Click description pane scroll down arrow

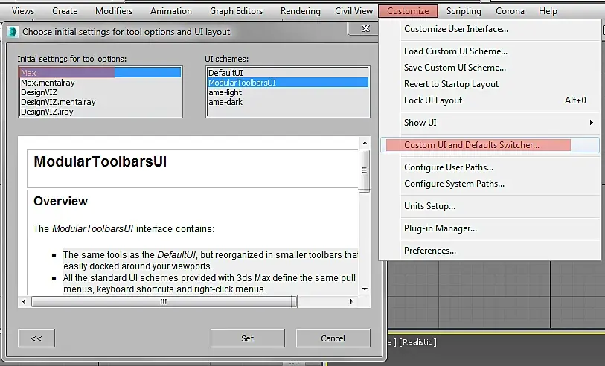(x=365, y=289)
